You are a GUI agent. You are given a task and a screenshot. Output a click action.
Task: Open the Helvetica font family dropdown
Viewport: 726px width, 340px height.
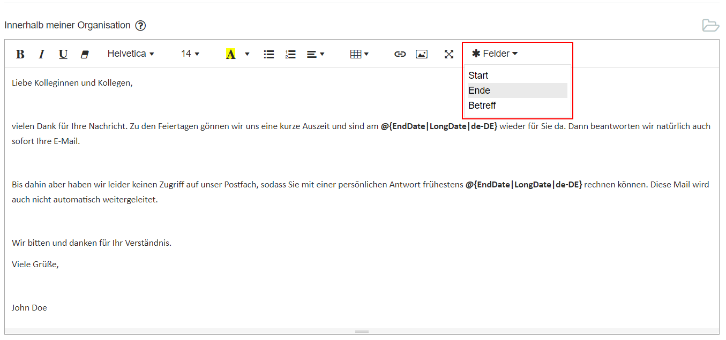pos(131,54)
